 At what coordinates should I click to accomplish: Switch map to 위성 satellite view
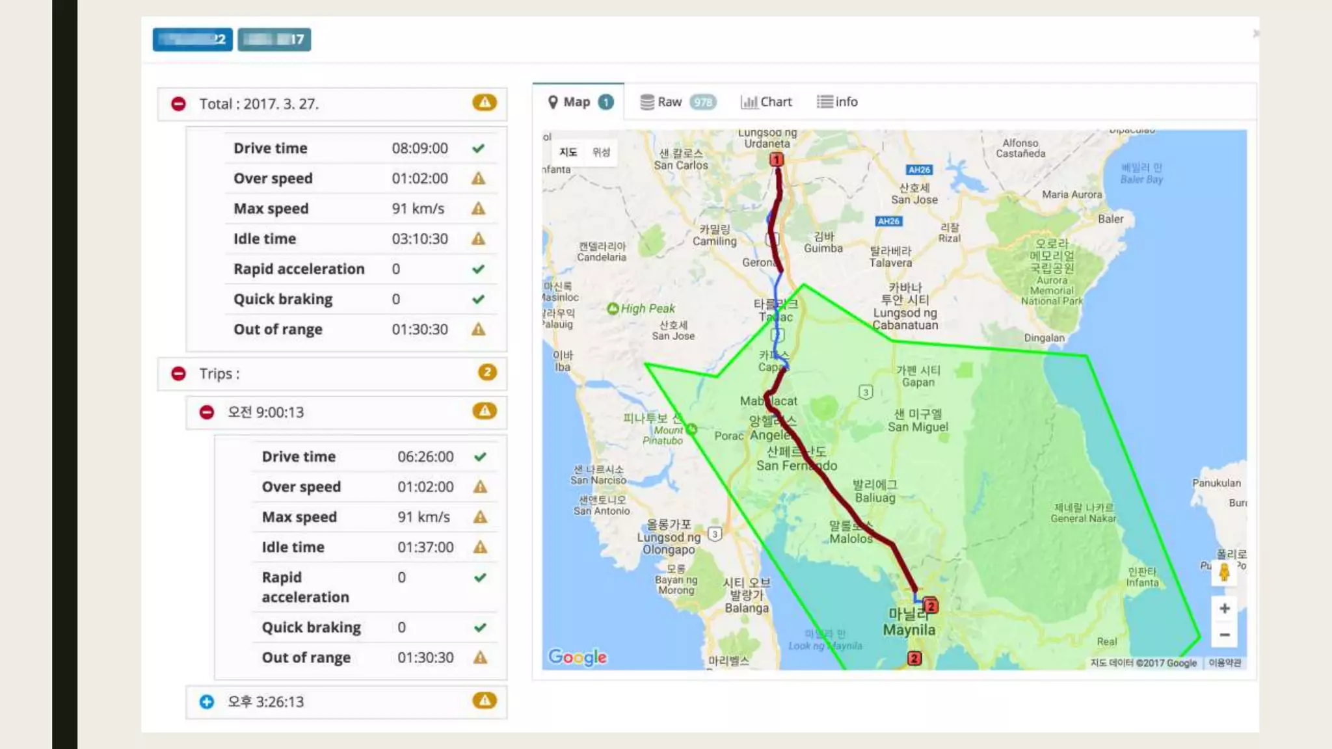(x=601, y=152)
